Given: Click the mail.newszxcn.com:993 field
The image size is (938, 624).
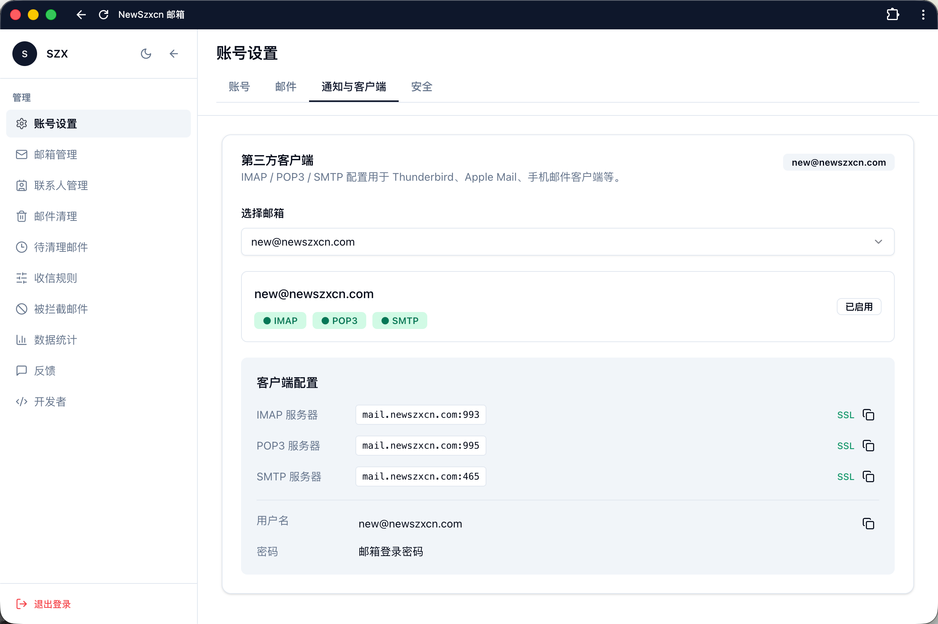Looking at the screenshot, I should coord(420,415).
